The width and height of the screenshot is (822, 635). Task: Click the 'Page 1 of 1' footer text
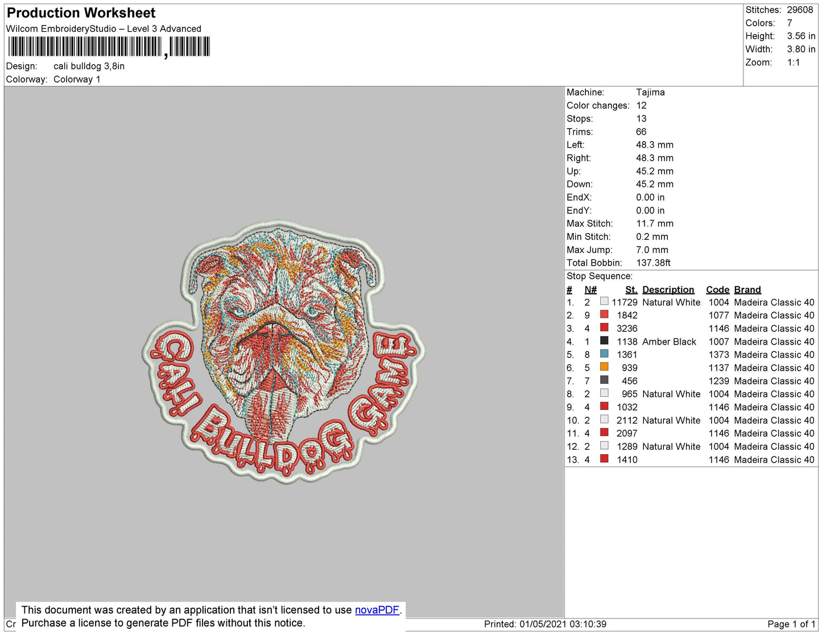791,624
